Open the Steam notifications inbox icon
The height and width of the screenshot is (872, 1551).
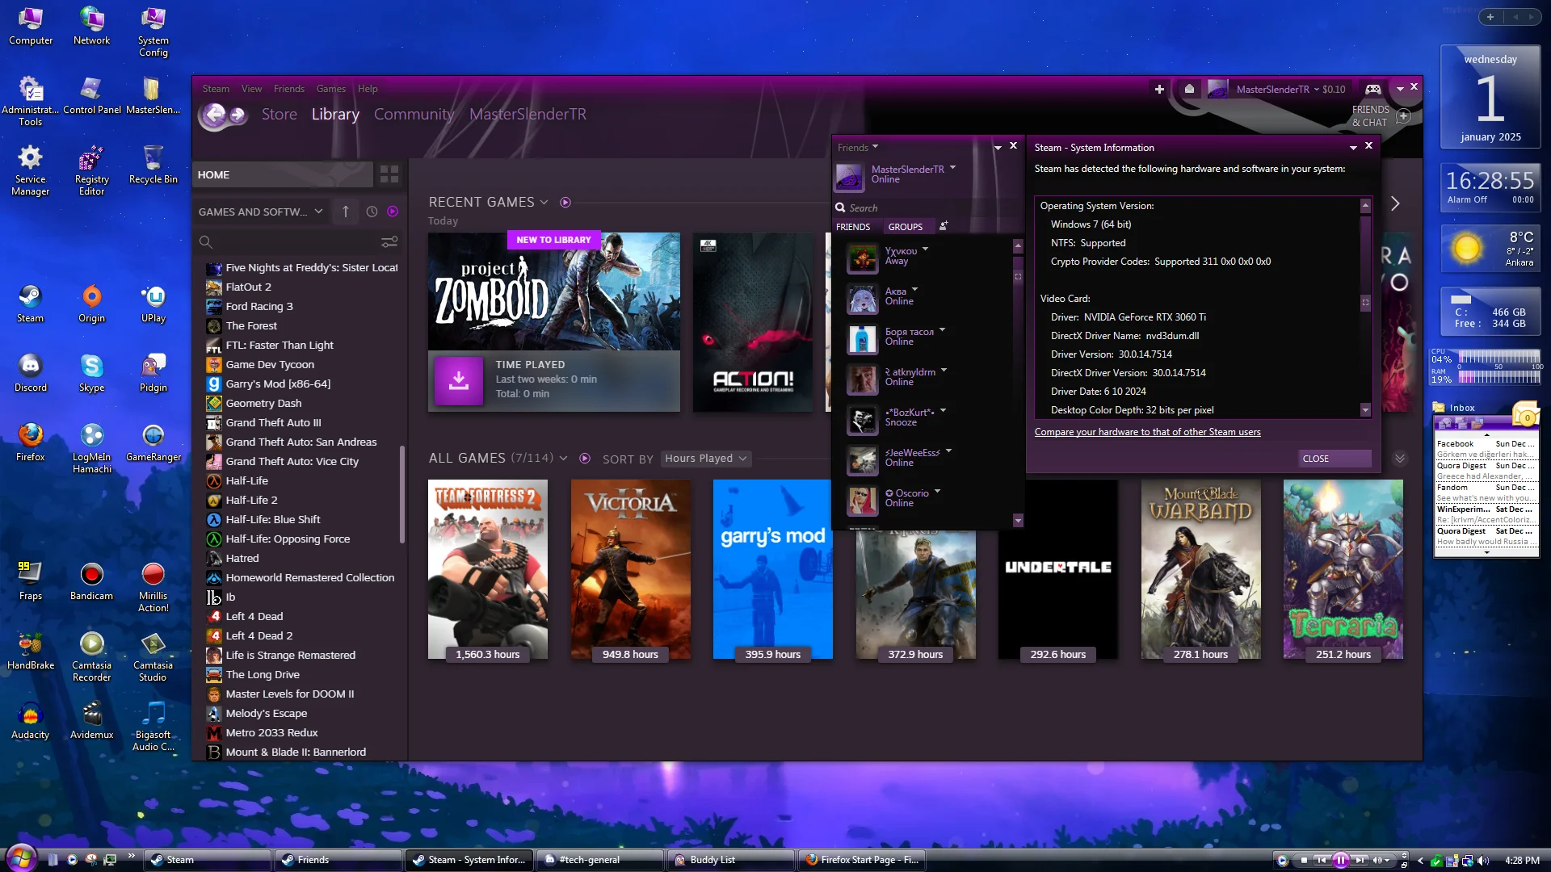[1189, 89]
